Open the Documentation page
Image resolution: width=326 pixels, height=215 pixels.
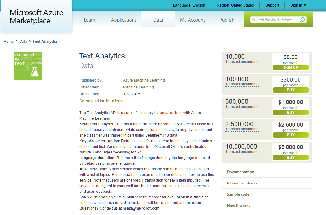[x=240, y=172]
